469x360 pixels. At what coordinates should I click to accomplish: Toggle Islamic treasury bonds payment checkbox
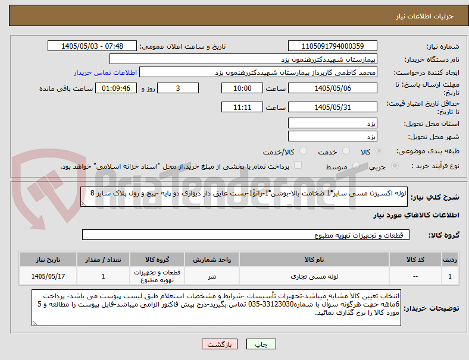(x=298, y=165)
